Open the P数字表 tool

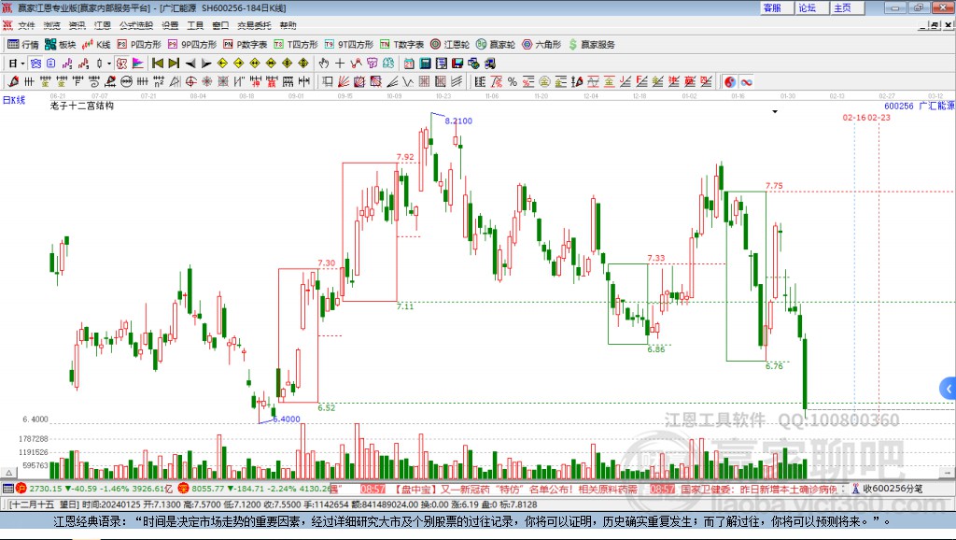click(x=246, y=45)
